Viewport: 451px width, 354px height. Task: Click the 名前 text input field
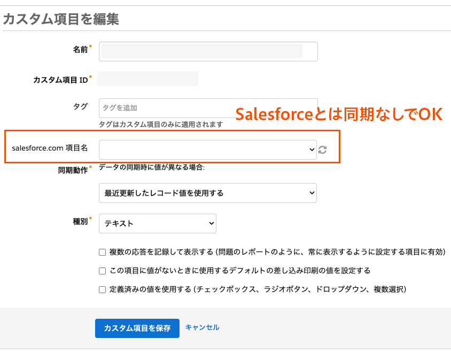(208, 52)
